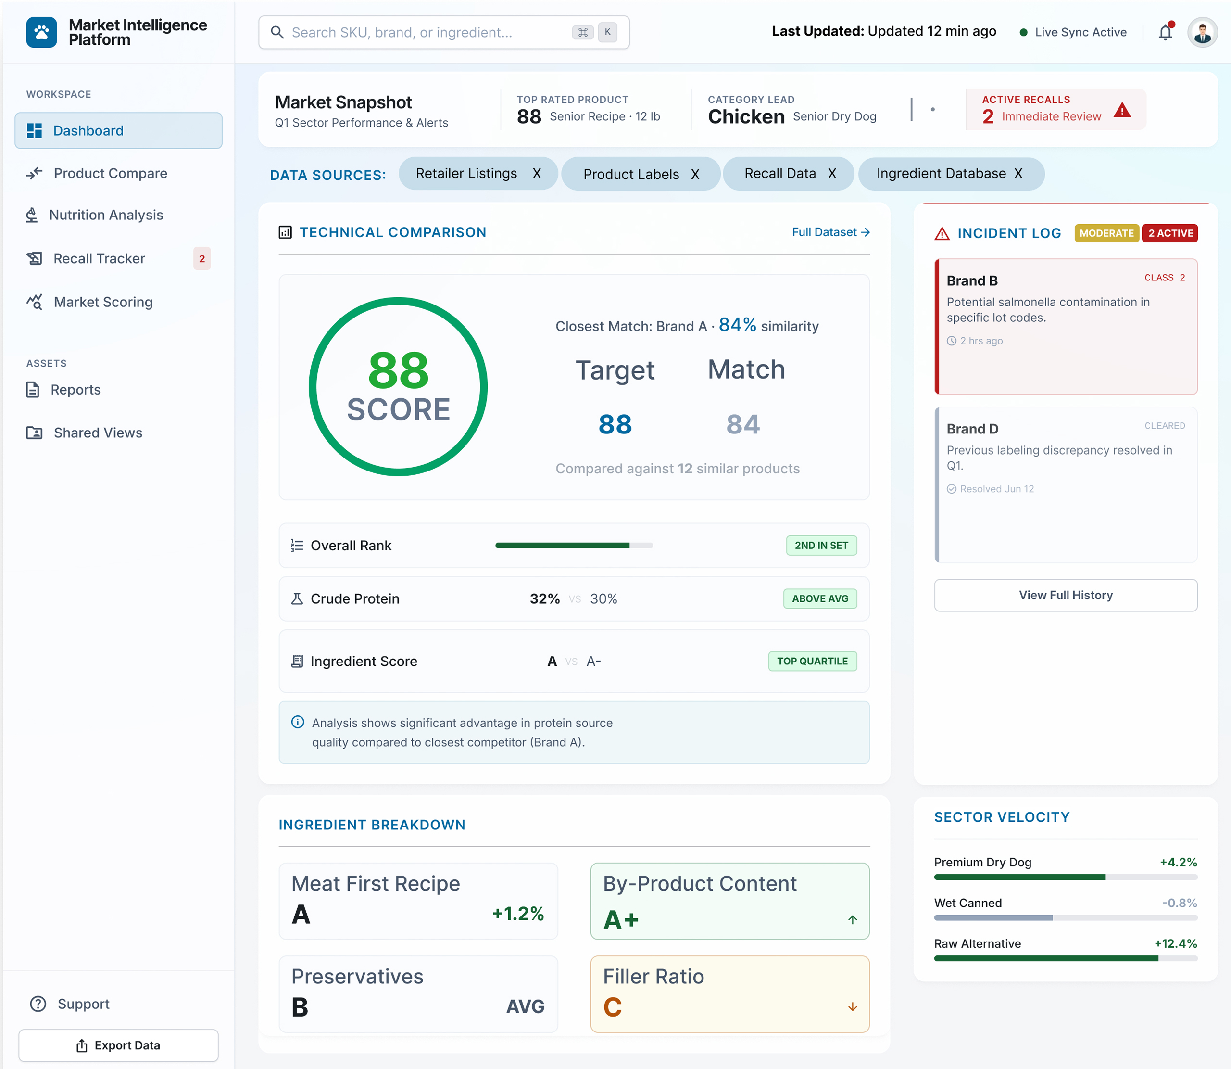Remove the Product Labels data source

(695, 174)
